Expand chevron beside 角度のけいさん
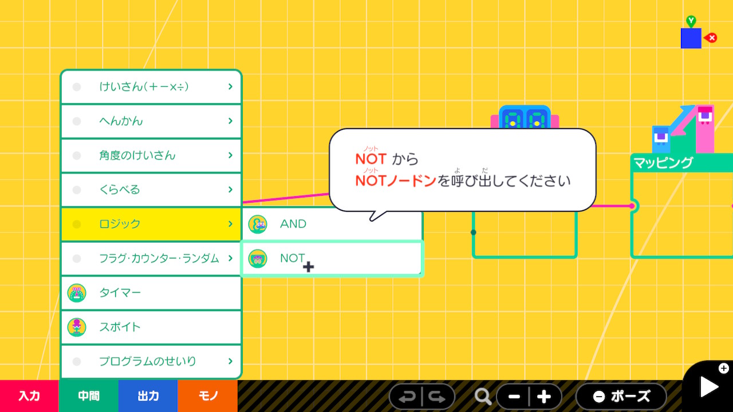The image size is (733, 412). (230, 155)
